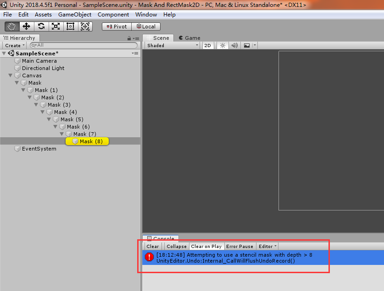Viewport: 384px width, 291px height.
Task: Switch to the Game tab
Action: [x=189, y=38]
